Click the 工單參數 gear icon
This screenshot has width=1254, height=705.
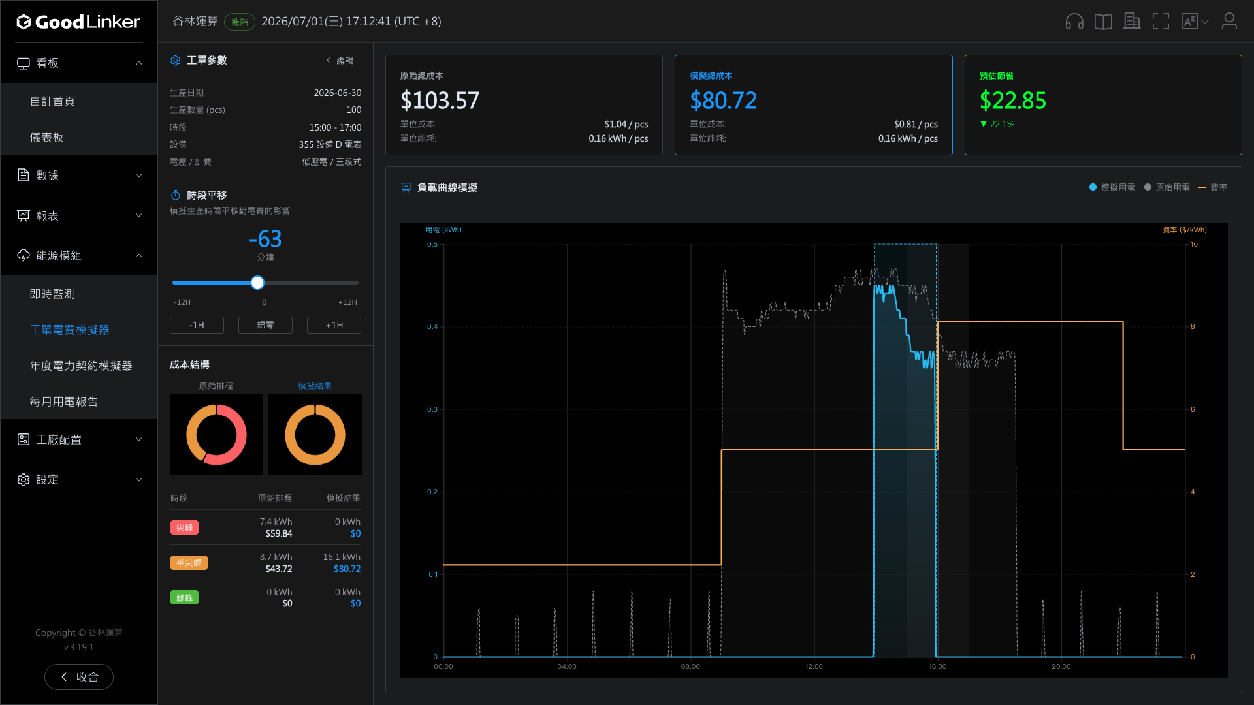click(175, 61)
